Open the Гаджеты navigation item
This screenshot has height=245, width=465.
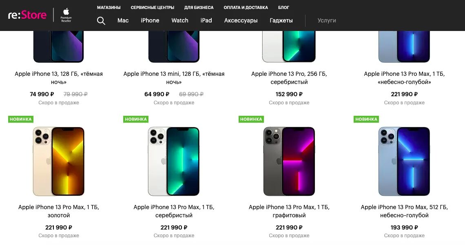pyautogui.click(x=281, y=20)
